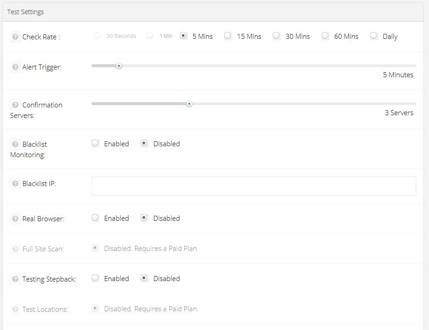Screen dimensions: 429x330
Task: Click the help icon next to Blacklist Monitoring
Action: click(16, 144)
